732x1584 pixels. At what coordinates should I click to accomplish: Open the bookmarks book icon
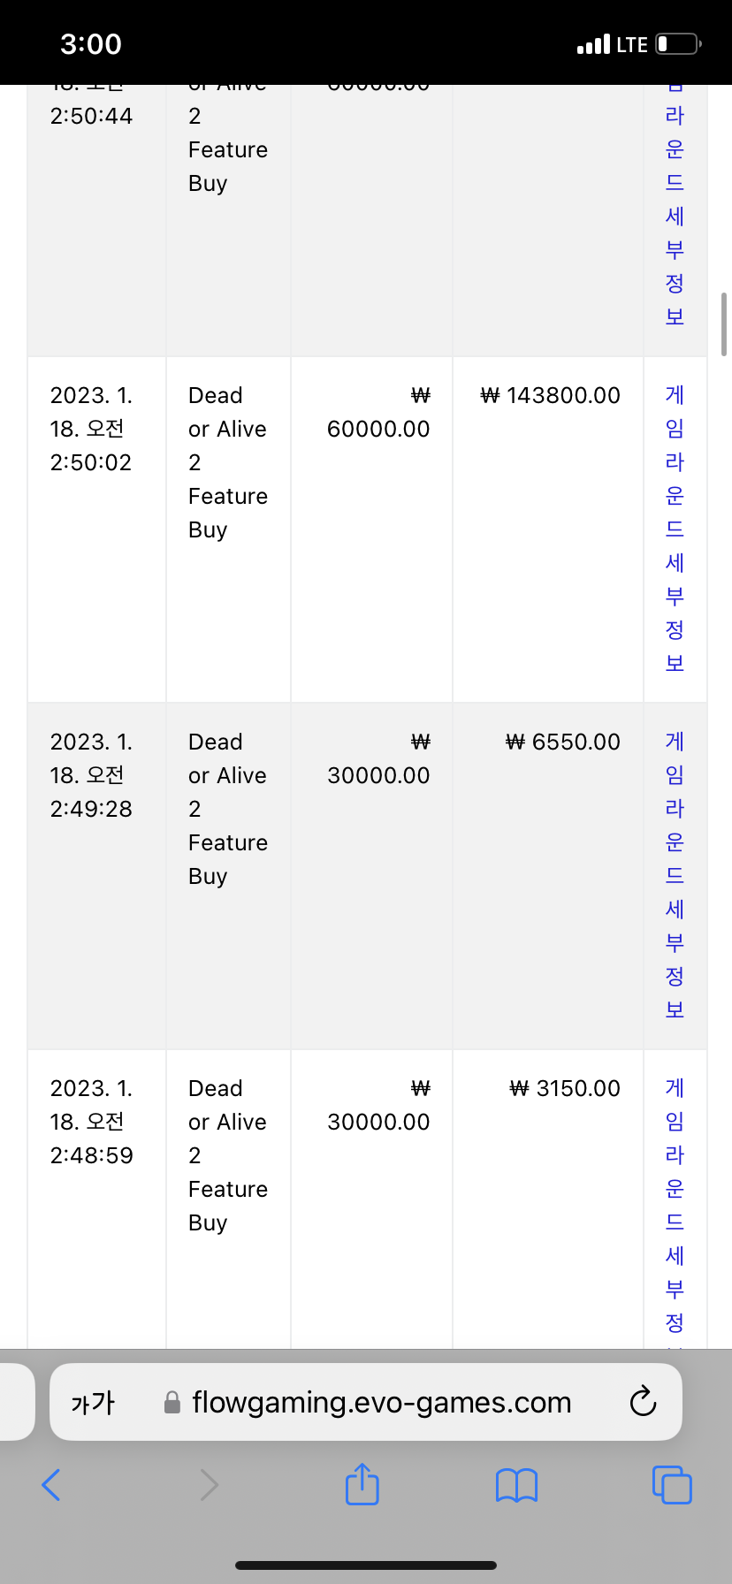tap(517, 1485)
